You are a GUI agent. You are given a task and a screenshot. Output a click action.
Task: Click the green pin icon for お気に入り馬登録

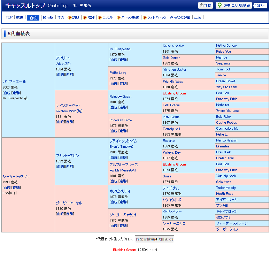pyautogui.click(x=219, y=6)
